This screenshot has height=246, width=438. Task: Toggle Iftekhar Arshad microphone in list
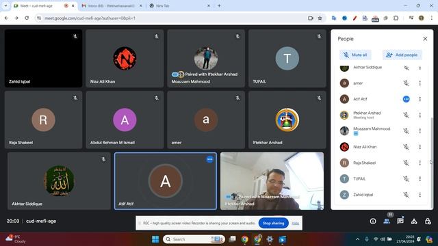pyautogui.click(x=406, y=115)
